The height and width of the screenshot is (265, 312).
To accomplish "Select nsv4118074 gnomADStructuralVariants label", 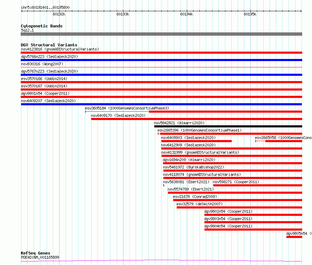I will point(202,174).
